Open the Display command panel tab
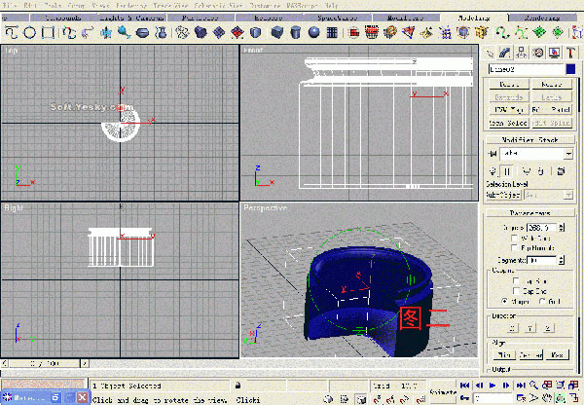Viewport: 584px width, 405px height. [554, 53]
